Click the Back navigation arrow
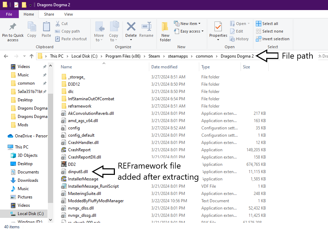Viewport: 328px width, 230px height. tap(6, 56)
